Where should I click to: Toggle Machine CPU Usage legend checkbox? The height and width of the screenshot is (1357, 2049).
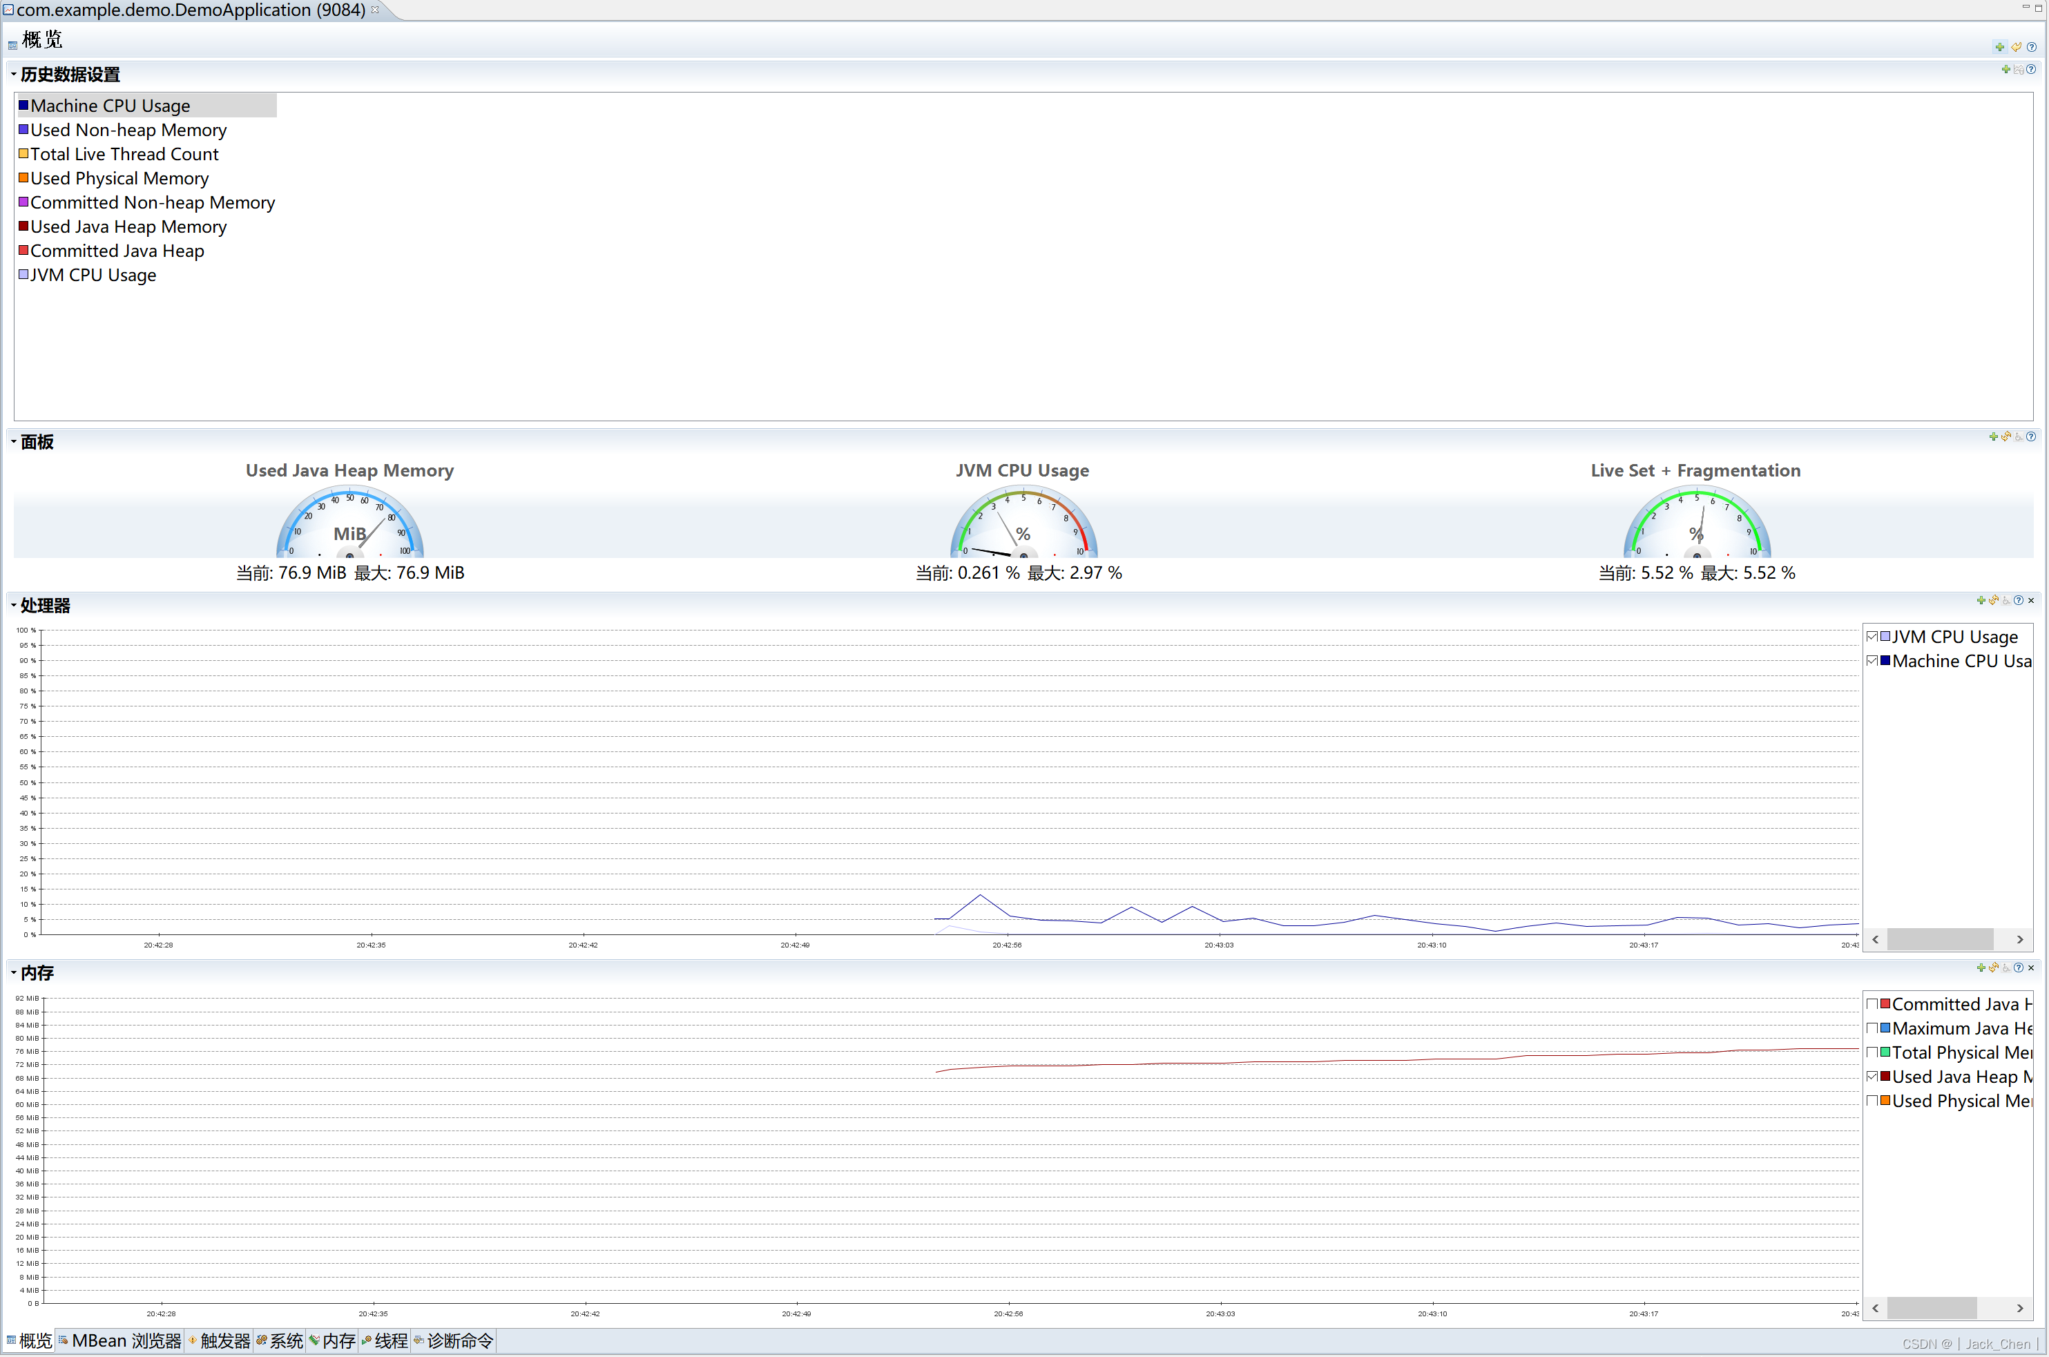click(x=1872, y=661)
